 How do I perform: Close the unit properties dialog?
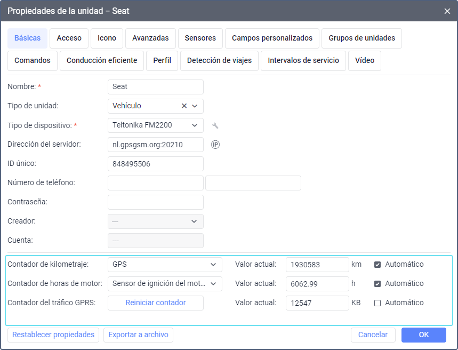[x=447, y=11]
